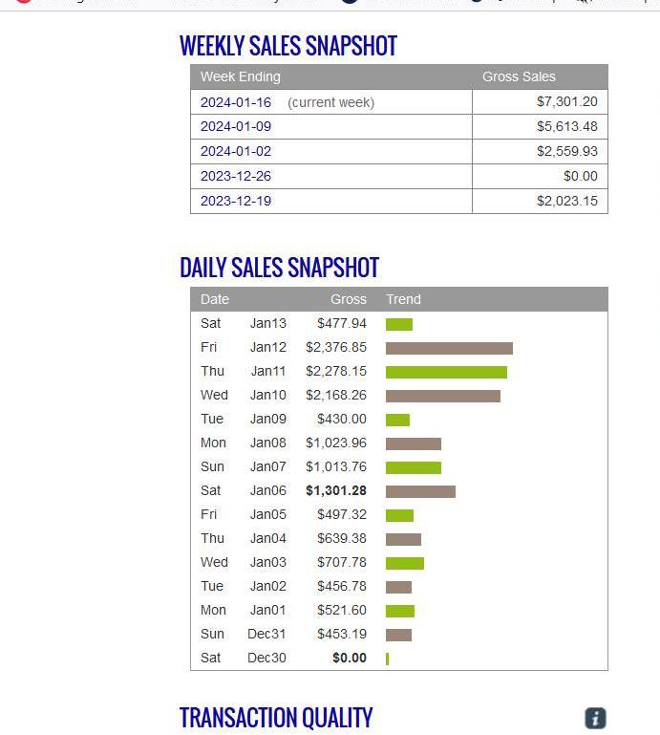Click the Gross Sales column header
Image resolution: width=660 pixels, height=735 pixels.
pos(519,76)
